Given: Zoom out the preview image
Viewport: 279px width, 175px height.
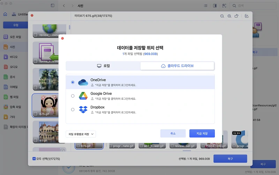Looking at the screenshot, I should pos(222,16).
